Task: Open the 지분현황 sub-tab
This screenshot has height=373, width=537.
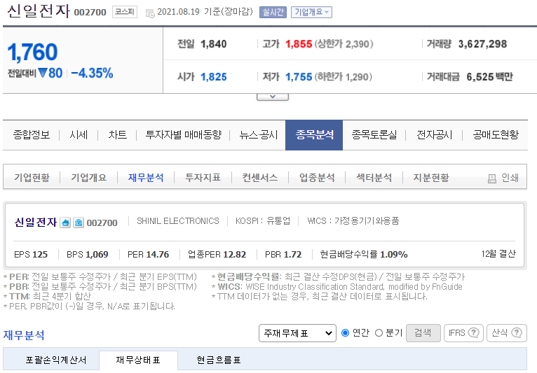Action: [x=431, y=178]
